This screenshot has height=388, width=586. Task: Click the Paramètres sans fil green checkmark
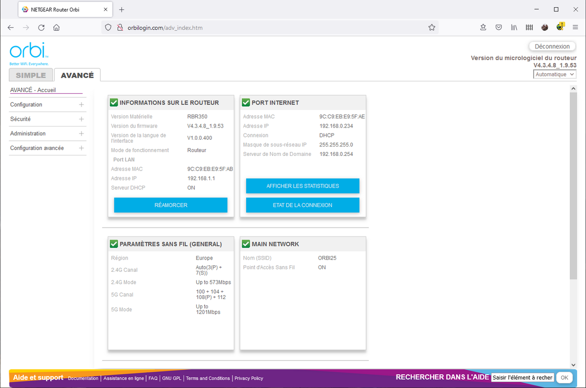[114, 244]
